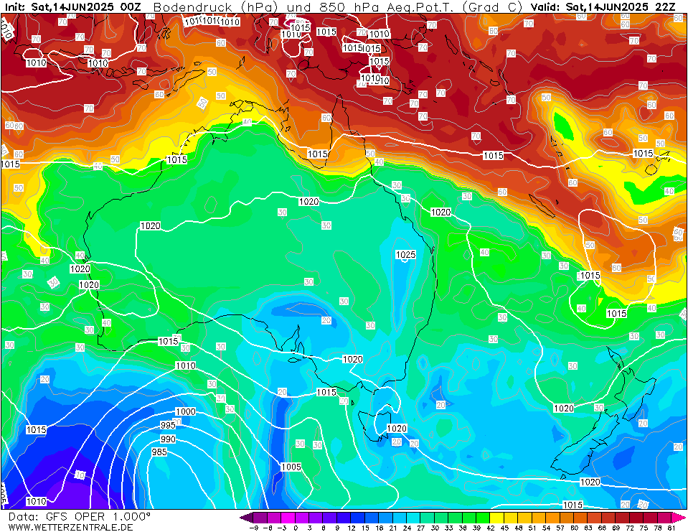
Task: Click the 21 label in color scale
Action: coord(393,528)
